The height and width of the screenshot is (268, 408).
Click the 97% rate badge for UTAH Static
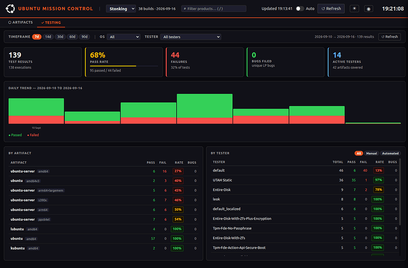click(378, 180)
